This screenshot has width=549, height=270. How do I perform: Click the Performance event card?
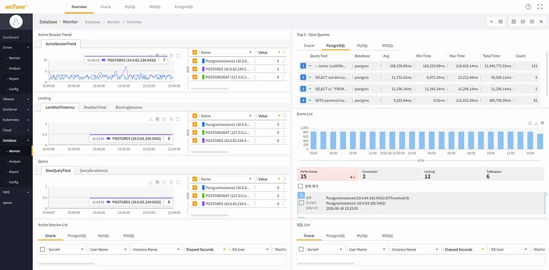tap(328, 174)
